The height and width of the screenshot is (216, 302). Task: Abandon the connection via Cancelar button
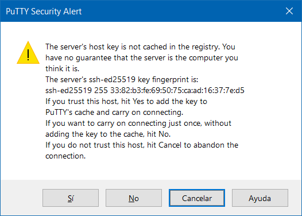click(197, 198)
